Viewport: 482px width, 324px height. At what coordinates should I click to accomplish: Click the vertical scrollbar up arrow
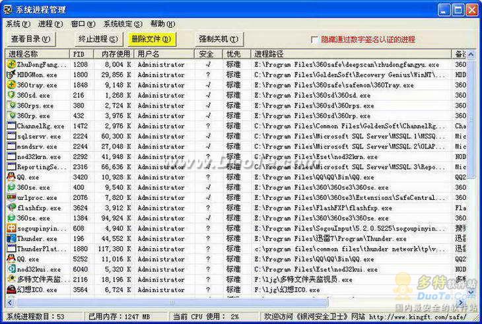pos(471,54)
